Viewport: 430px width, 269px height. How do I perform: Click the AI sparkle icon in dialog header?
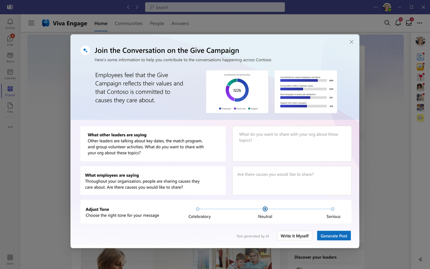pos(85,50)
